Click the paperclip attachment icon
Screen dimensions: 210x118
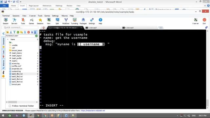point(206,28)
